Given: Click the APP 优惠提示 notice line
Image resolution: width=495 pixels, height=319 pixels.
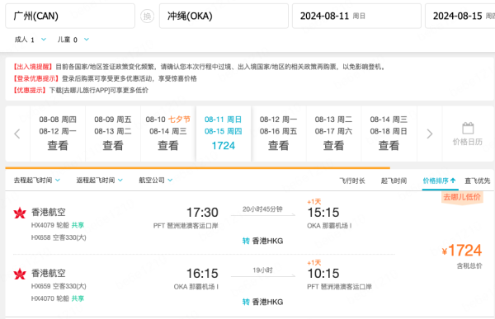Looking at the screenshot, I should point(81,90).
